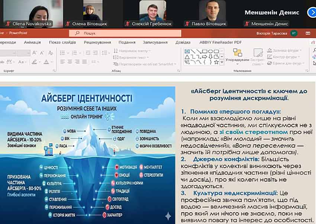Screen dimensions: 316x224
Task: Click the Increase Font Size icon
Action: coord(35,52)
